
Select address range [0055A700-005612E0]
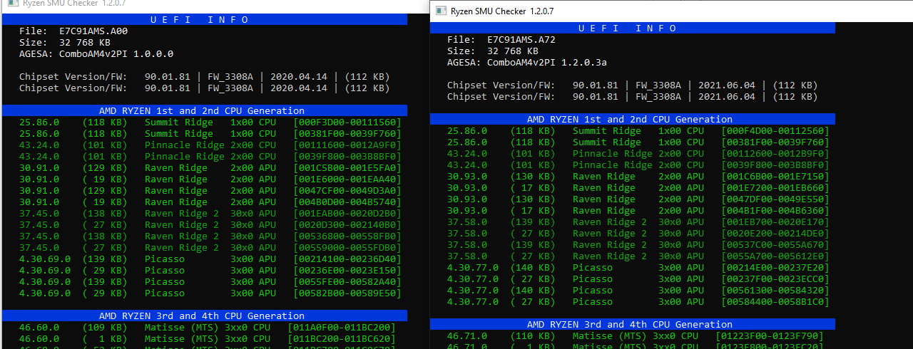[x=775, y=256]
